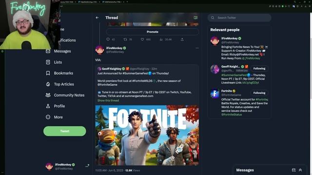The image size is (312, 175).
Task: Open the three-dot menu on iFireMonkey's tweet
Action: tap(197, 48)
